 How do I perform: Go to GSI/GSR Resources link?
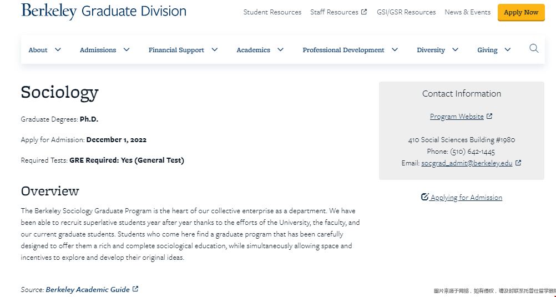[406, 12]
